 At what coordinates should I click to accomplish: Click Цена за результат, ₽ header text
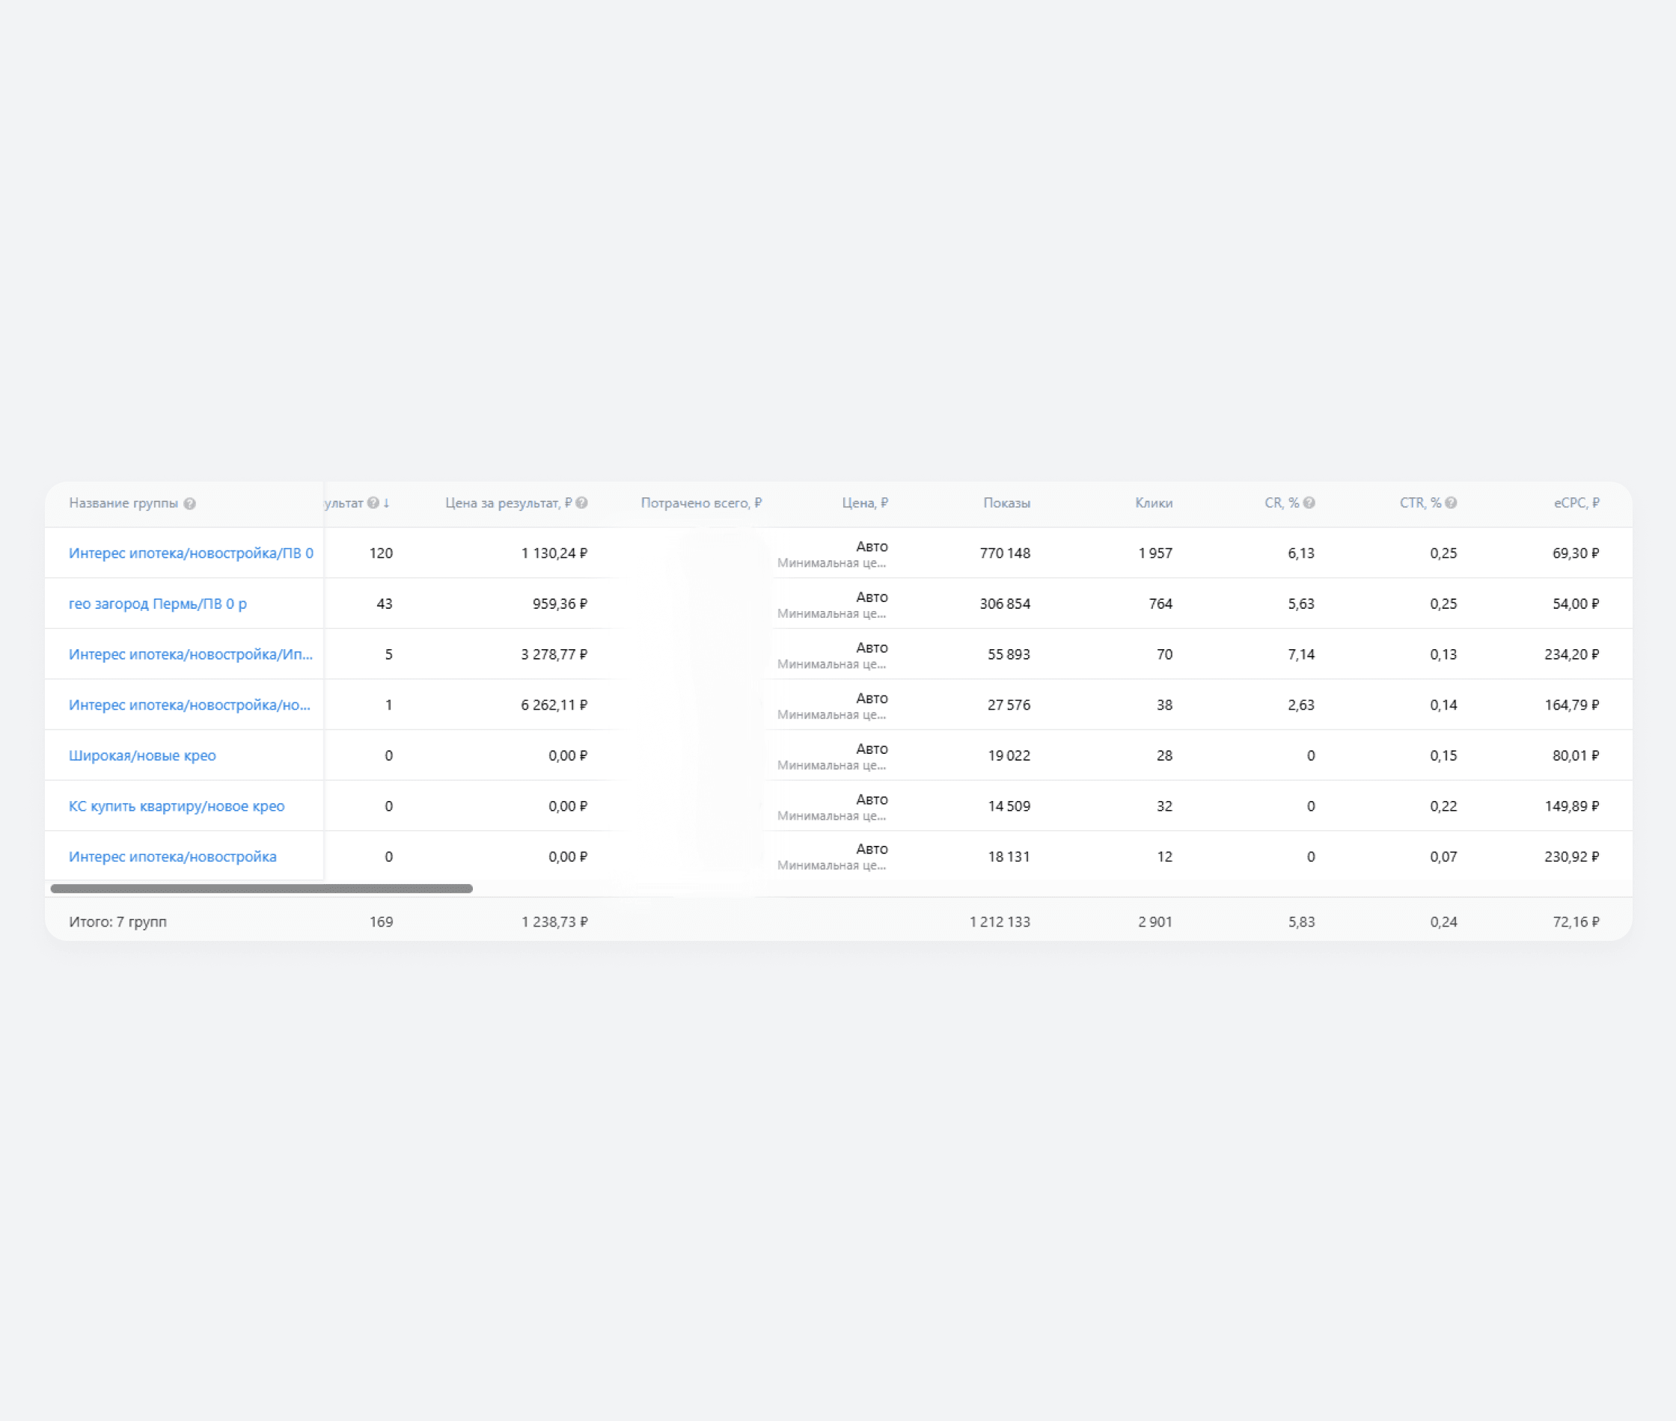[509, 503]
